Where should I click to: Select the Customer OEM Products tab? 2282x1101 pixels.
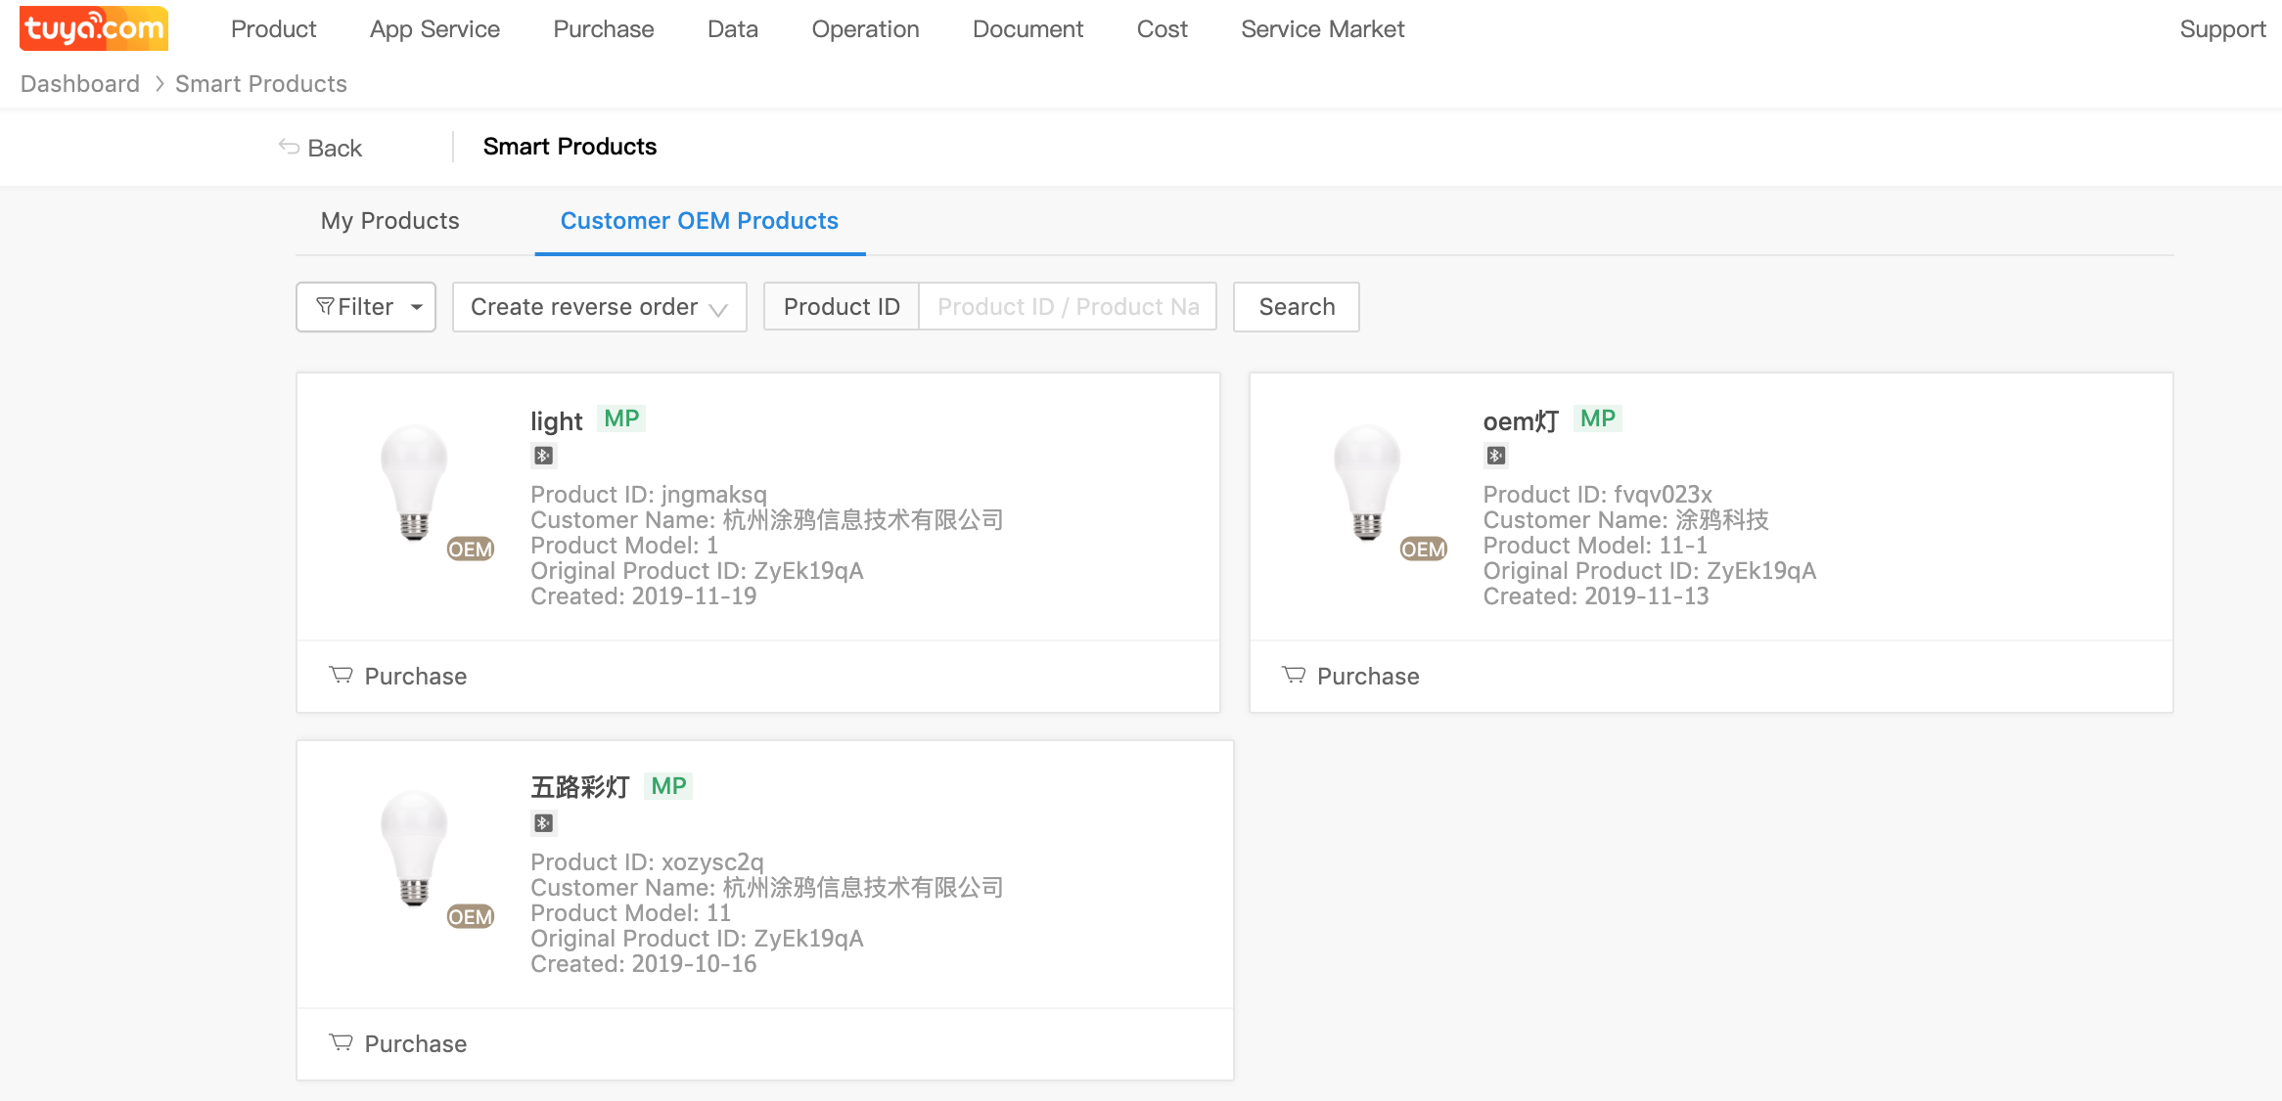[x=699, y=221]
